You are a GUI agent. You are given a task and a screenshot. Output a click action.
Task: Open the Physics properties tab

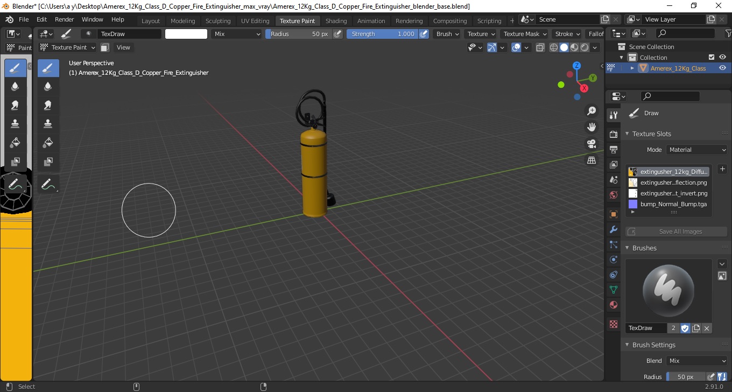pyautogui.click(x=613, y=260)
